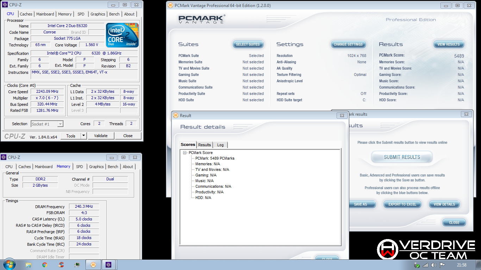The image size is (481, 270).
Task: Collapse the PCMark Score tree node
Action: click(x=185, y=153)
